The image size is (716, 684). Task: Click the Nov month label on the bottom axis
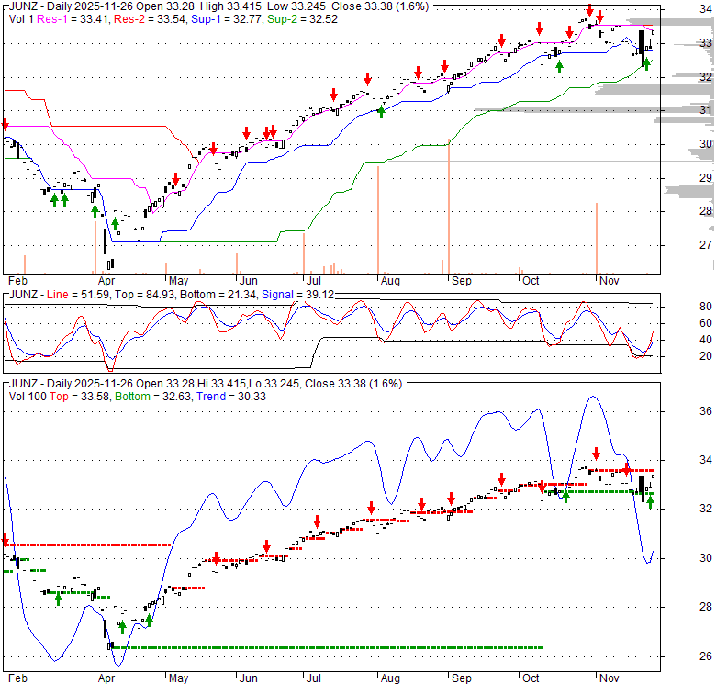[x=609, y=678]
